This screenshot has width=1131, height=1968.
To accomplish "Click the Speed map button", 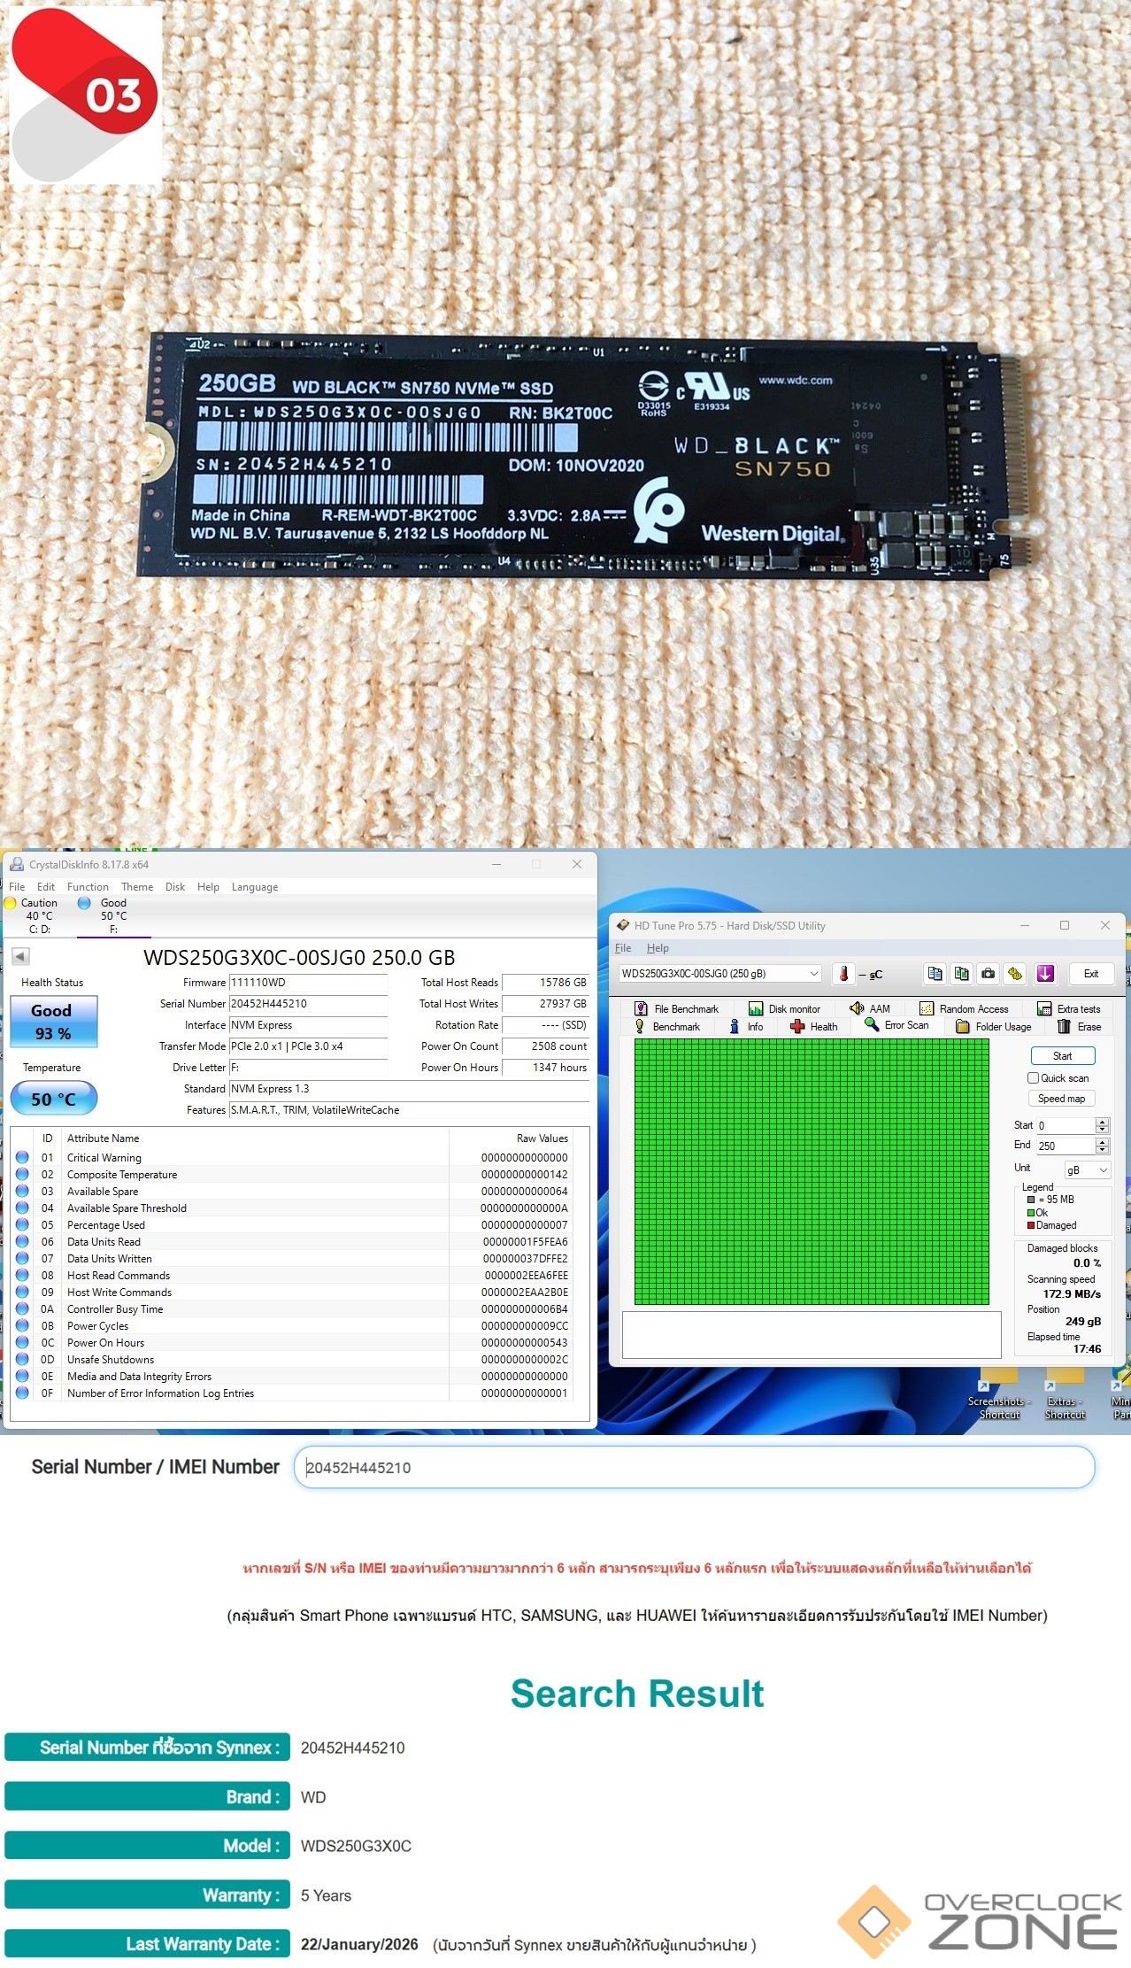I will pos(1061,1098).
